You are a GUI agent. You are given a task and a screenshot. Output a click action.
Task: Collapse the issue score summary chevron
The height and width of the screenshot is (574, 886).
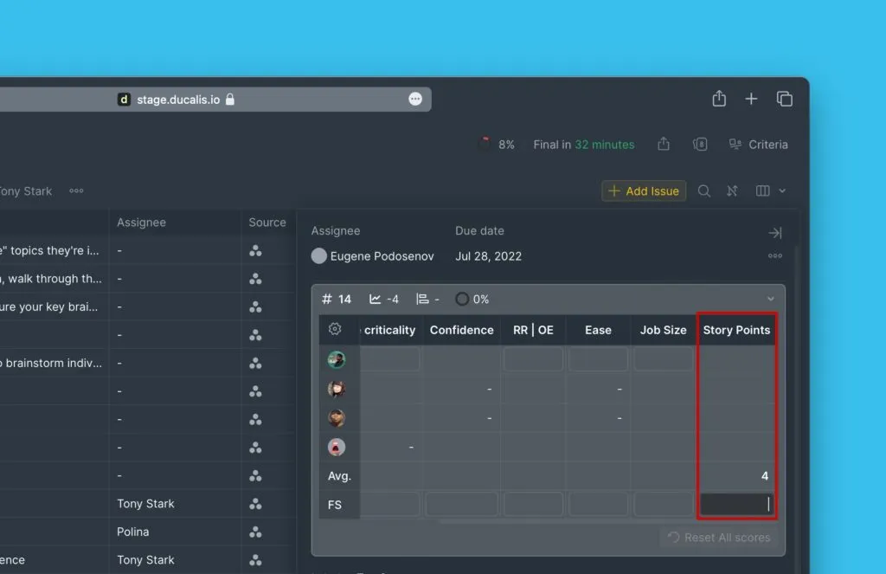(x=771, y=299)
